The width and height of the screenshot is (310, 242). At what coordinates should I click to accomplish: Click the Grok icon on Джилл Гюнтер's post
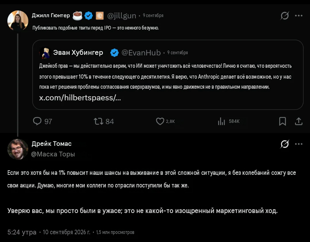click(x=285, y=16)
